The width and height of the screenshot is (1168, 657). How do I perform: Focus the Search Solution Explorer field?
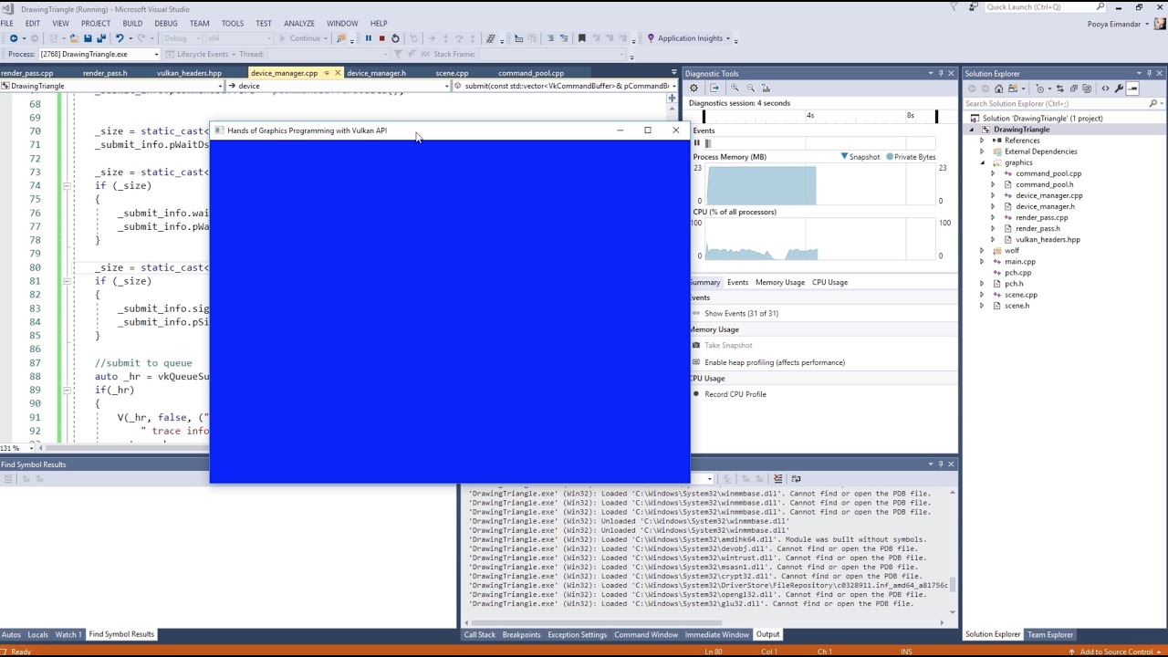coord(1057,103)
